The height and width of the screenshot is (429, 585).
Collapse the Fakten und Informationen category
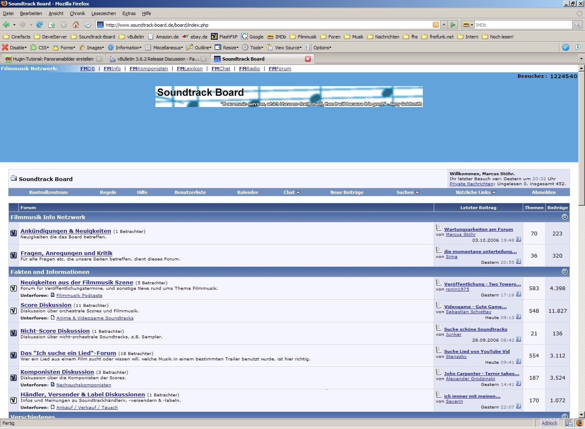(565, 272)
